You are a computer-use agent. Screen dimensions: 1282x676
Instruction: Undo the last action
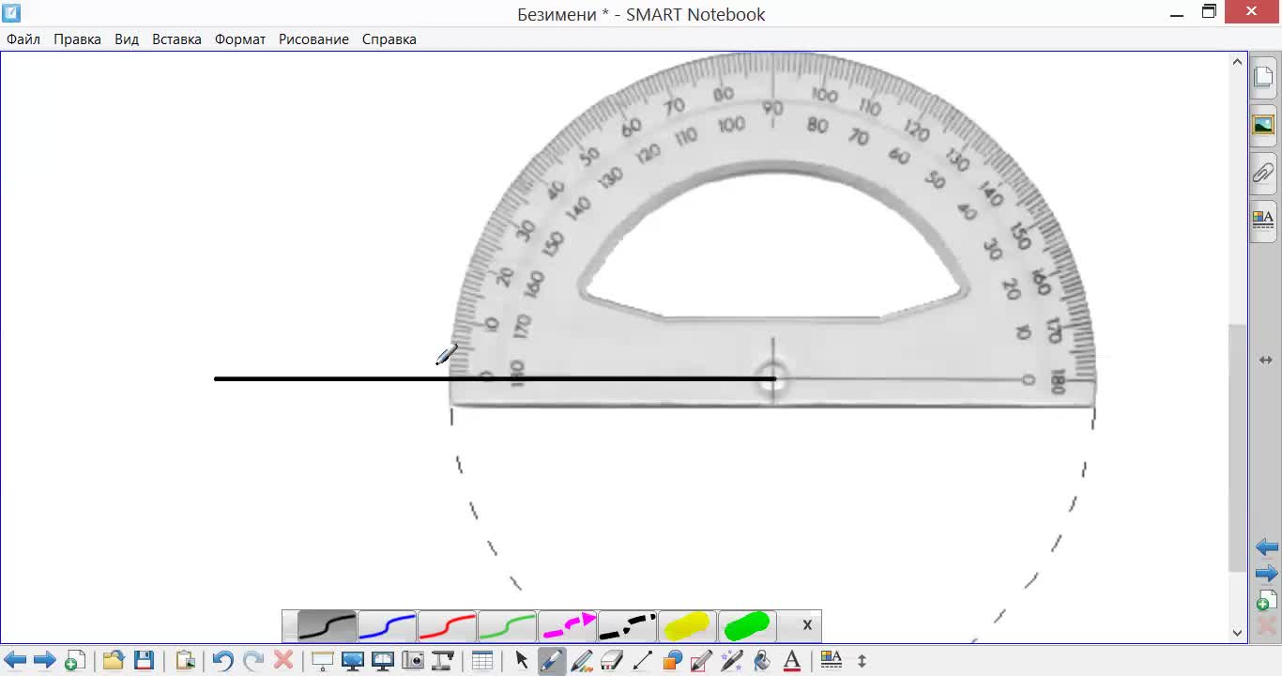pos(222,660)
